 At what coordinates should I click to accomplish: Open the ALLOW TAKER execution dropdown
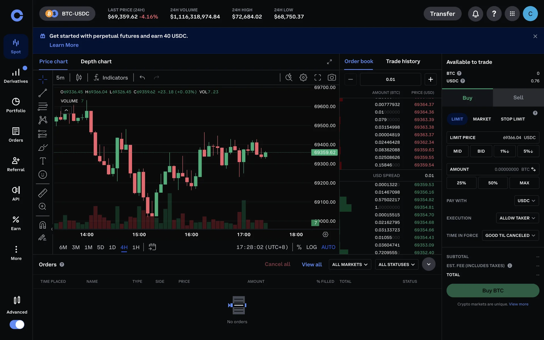517,218
